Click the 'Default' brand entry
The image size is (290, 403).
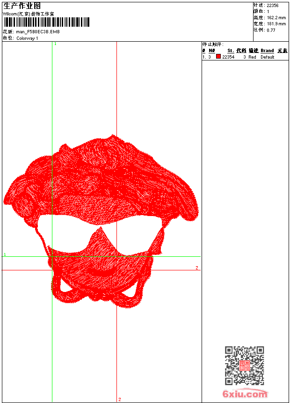[268, 57]
